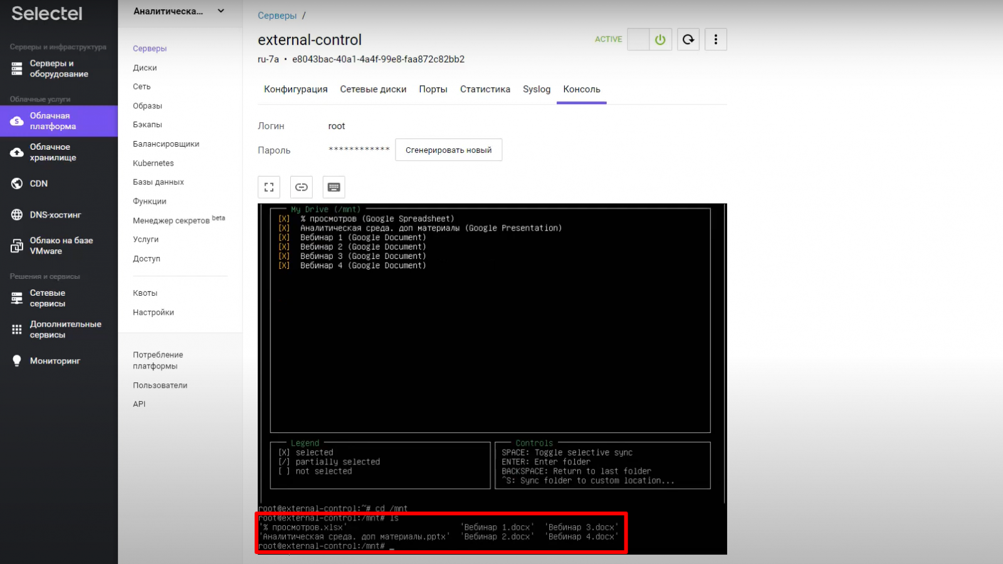Toggle the 'Вебинар 2' document checkbox
The width and height of the screenshot is (1003, 564).
(284, 247)
